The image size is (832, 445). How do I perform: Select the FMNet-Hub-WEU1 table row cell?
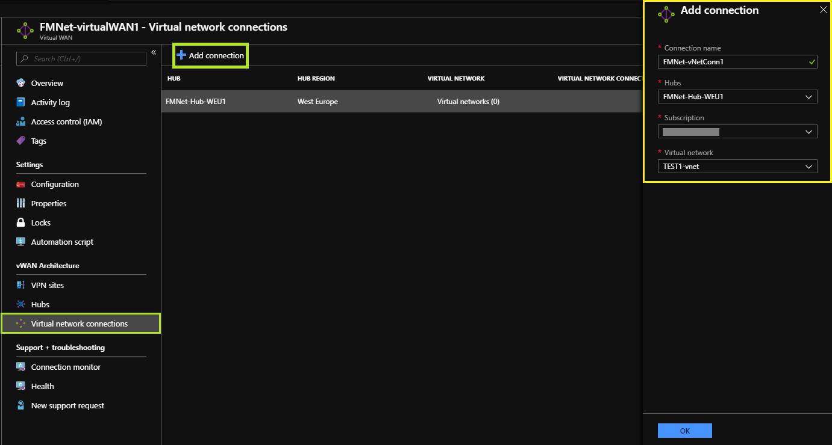(x=196, y=102)
